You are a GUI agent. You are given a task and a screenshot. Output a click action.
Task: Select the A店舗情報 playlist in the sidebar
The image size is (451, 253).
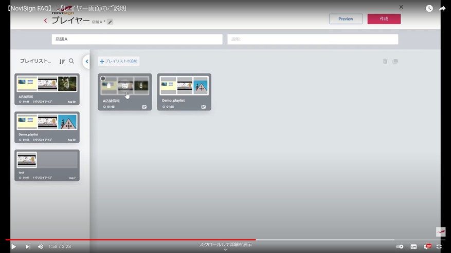(x=47, y=89)
